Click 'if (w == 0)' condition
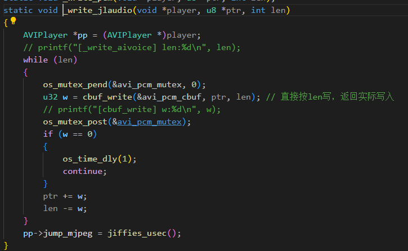Screen dimensions: 408x251 click(x=70, y=134)
